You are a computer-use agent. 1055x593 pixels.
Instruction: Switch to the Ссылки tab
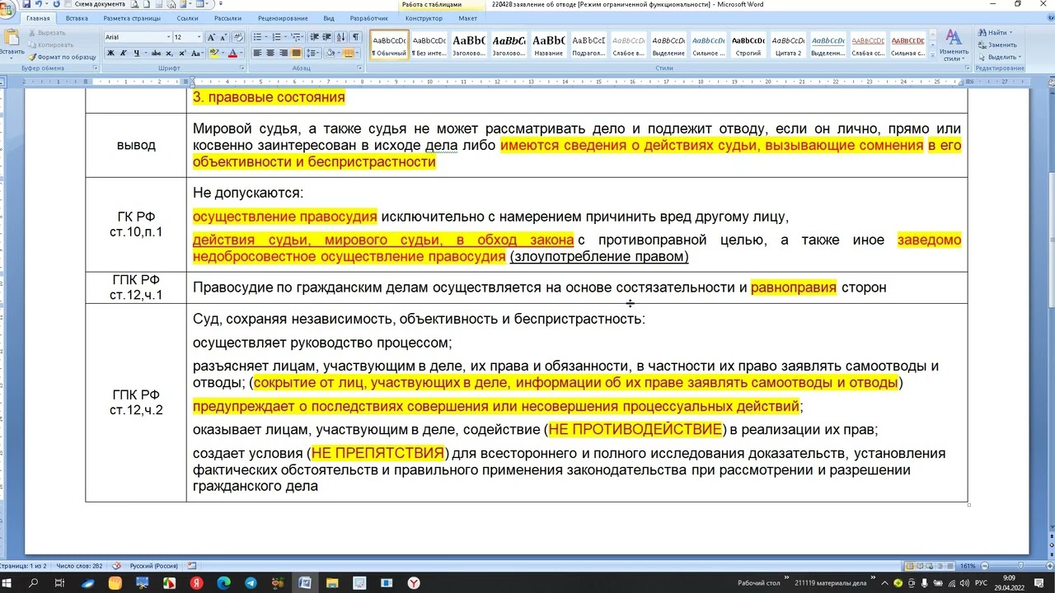point(187,18)
